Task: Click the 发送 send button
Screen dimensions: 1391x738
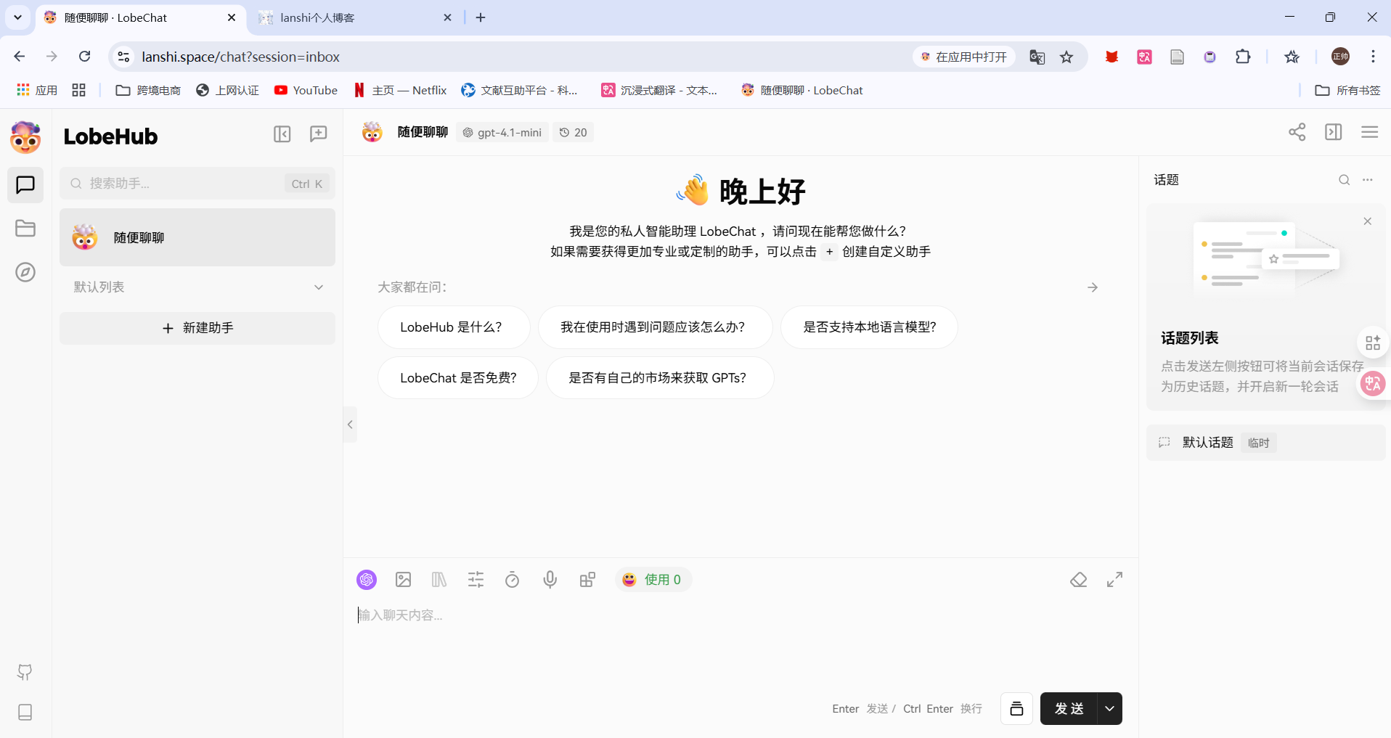Action: point(1069,708)
